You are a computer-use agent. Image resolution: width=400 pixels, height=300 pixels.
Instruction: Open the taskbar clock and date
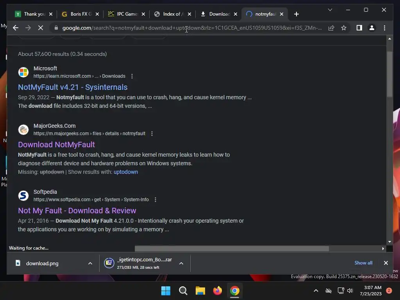[371, 291]
